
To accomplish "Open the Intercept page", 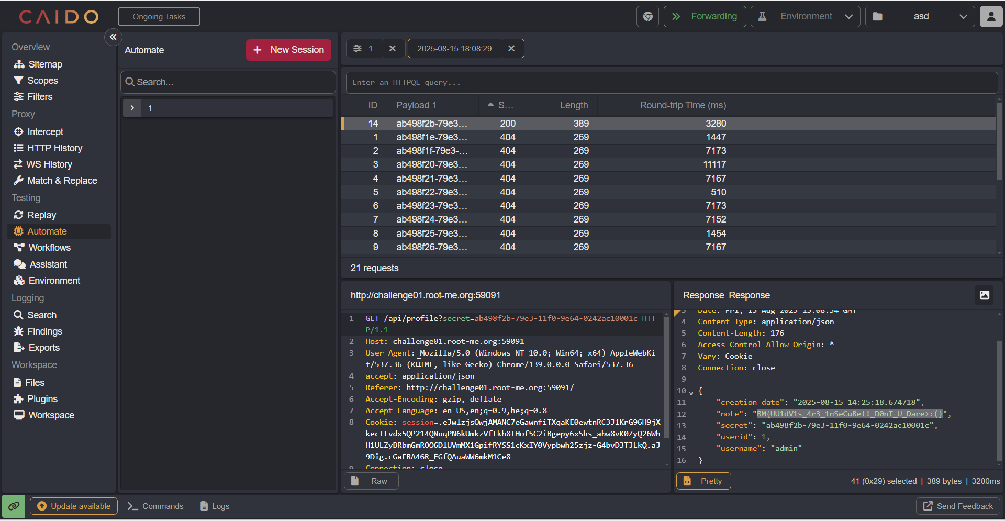I will point(45,132).
